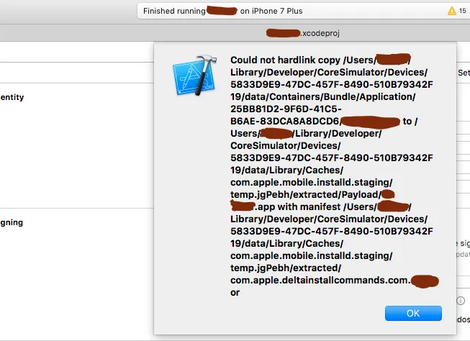470x341 pixels.
Task: Click the Could not hardlink copy message line
Action: coord(320,60)
